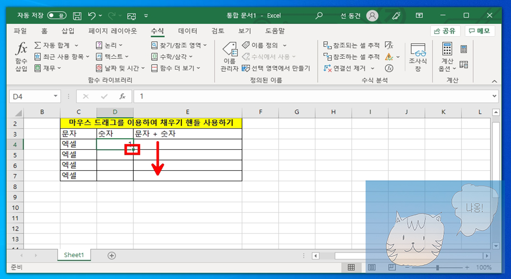Image resolution: width=511 pixels, height=279 pixels.
Task: Expand the formula bar chevron
Action: [x=494, y=96]
